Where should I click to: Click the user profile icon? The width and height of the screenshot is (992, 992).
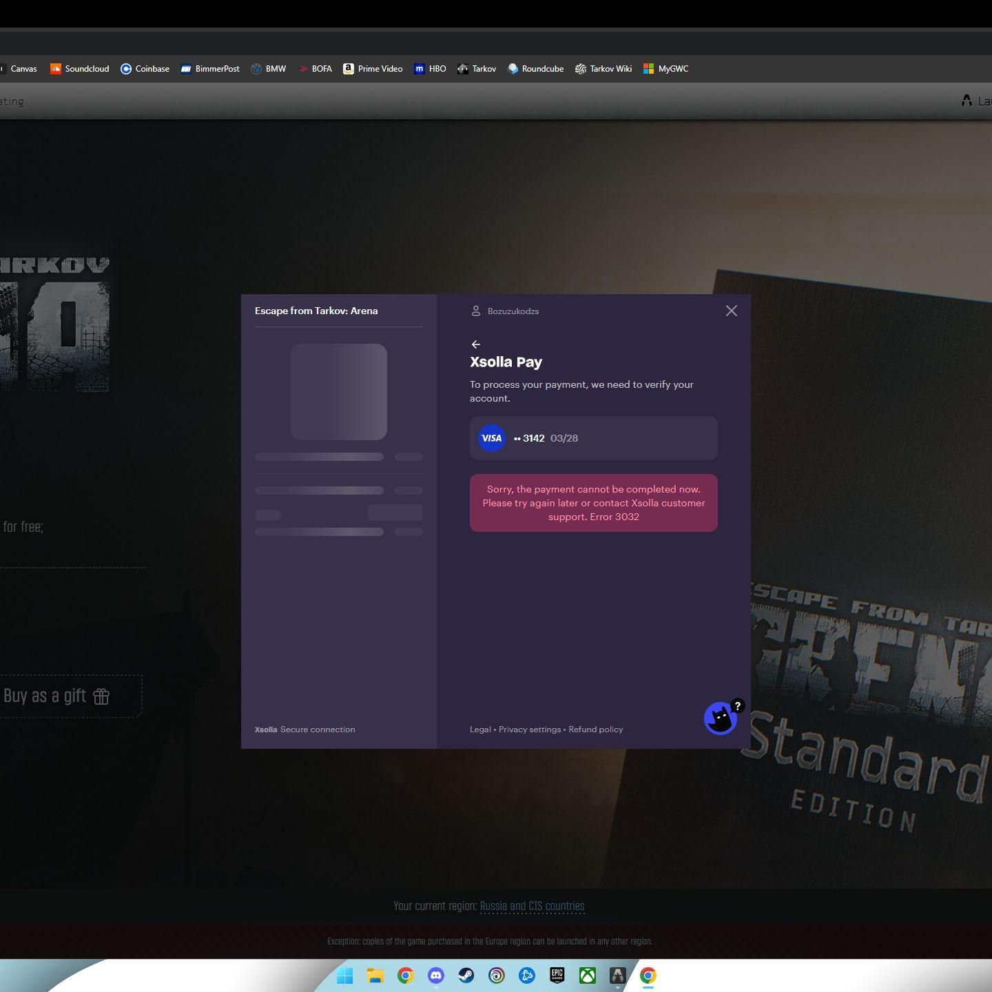pyautogui.click(x=475, y=311)
